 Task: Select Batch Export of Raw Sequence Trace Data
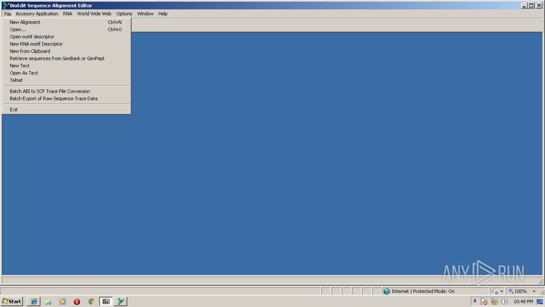pos(66,98)
